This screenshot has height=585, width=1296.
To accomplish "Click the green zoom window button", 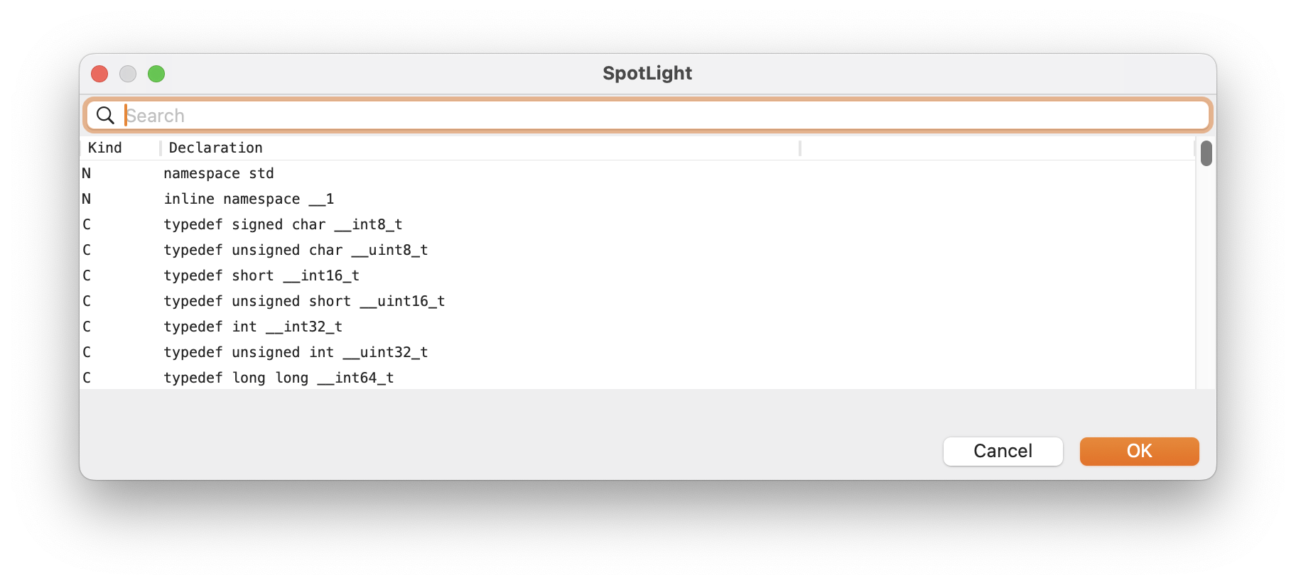I will (156, 74).
